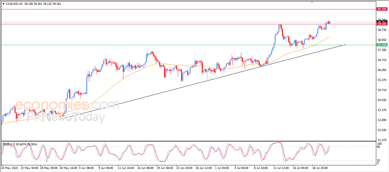389x172 pixels.
Task: Click the 26 Jun 12:00 date label
Action: (x=205, y=167)
